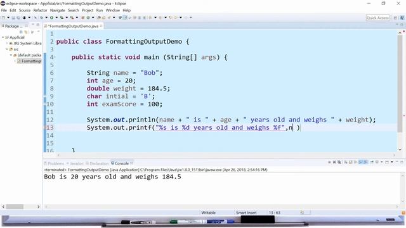Select the JRE System Library tree item
This screenshot has height=228, width=406.
[x=25, y=44]
